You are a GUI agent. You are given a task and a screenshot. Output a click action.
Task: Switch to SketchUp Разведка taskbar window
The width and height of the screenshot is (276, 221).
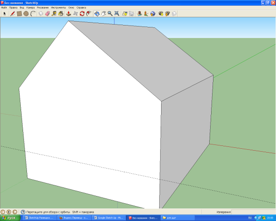point(40,218)
